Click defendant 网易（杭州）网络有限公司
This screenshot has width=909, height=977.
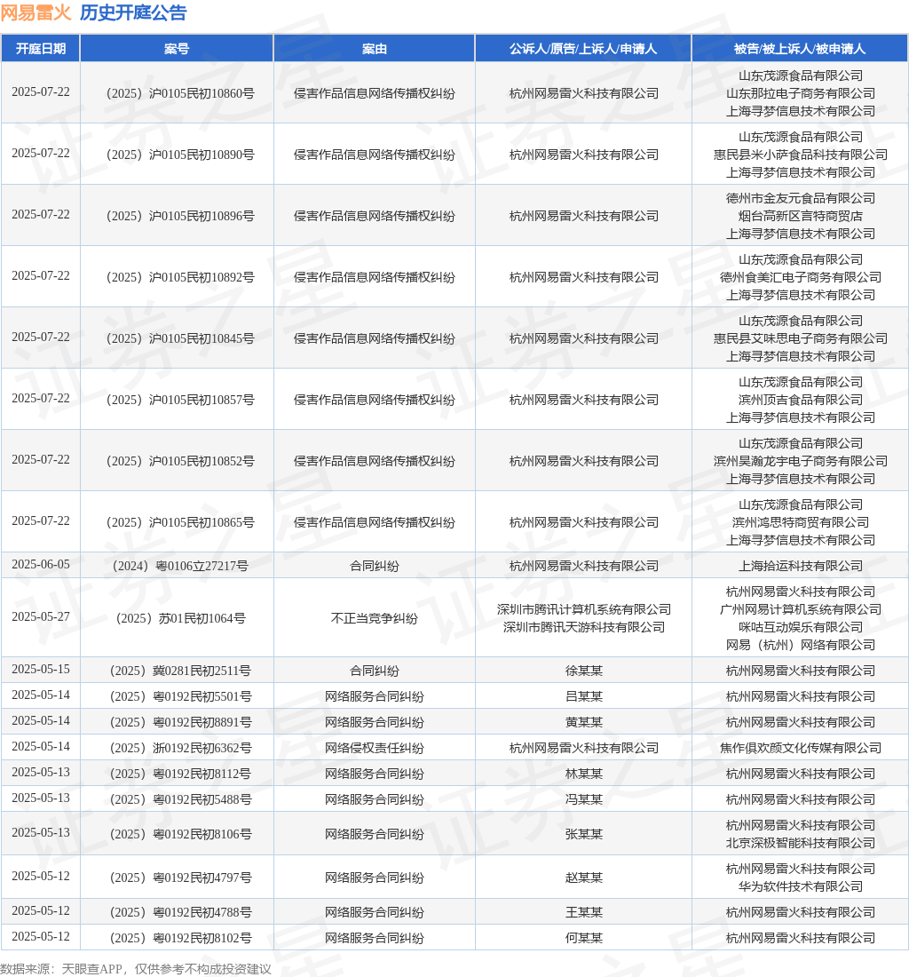[801, 645]
